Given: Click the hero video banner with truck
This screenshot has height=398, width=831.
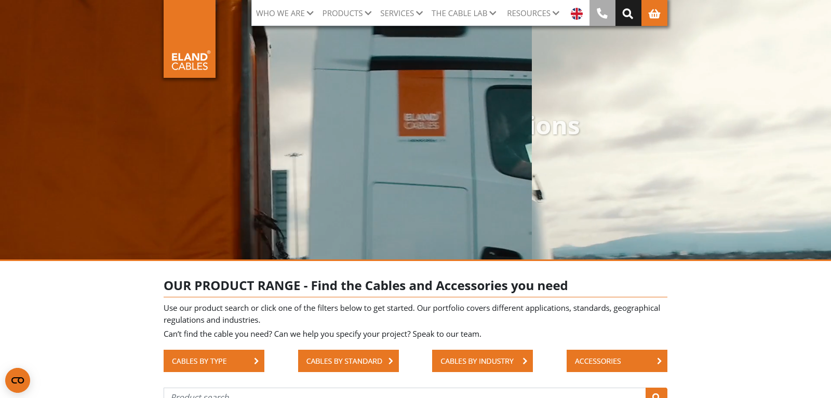Looking at the screenshot, I should pos(415,166).
